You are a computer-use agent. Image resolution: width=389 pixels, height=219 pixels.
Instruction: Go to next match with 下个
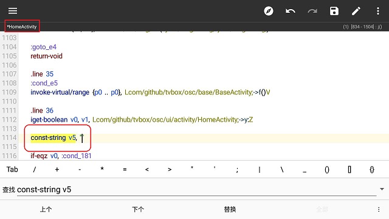tap(138, 209)
